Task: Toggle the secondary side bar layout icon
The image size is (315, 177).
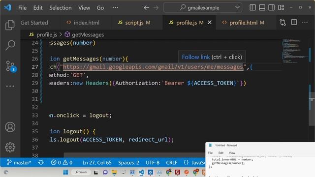Action: pyautogui.click(x=271, y=8)
